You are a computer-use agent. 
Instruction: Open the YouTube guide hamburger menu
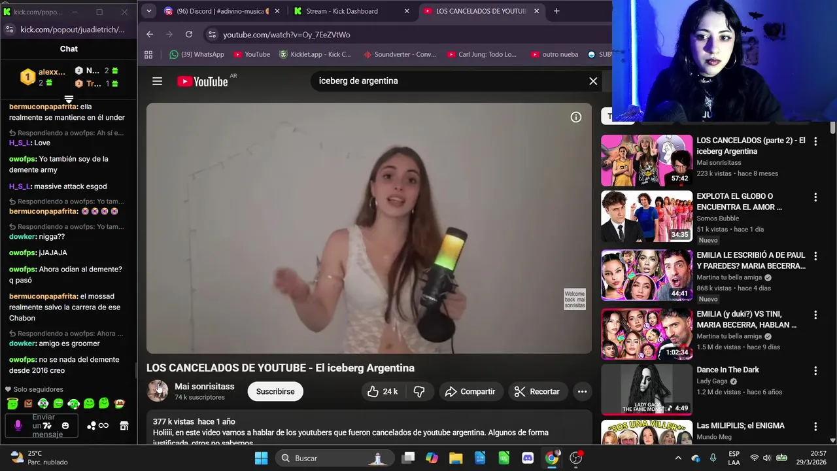click(x=157, y=81)
